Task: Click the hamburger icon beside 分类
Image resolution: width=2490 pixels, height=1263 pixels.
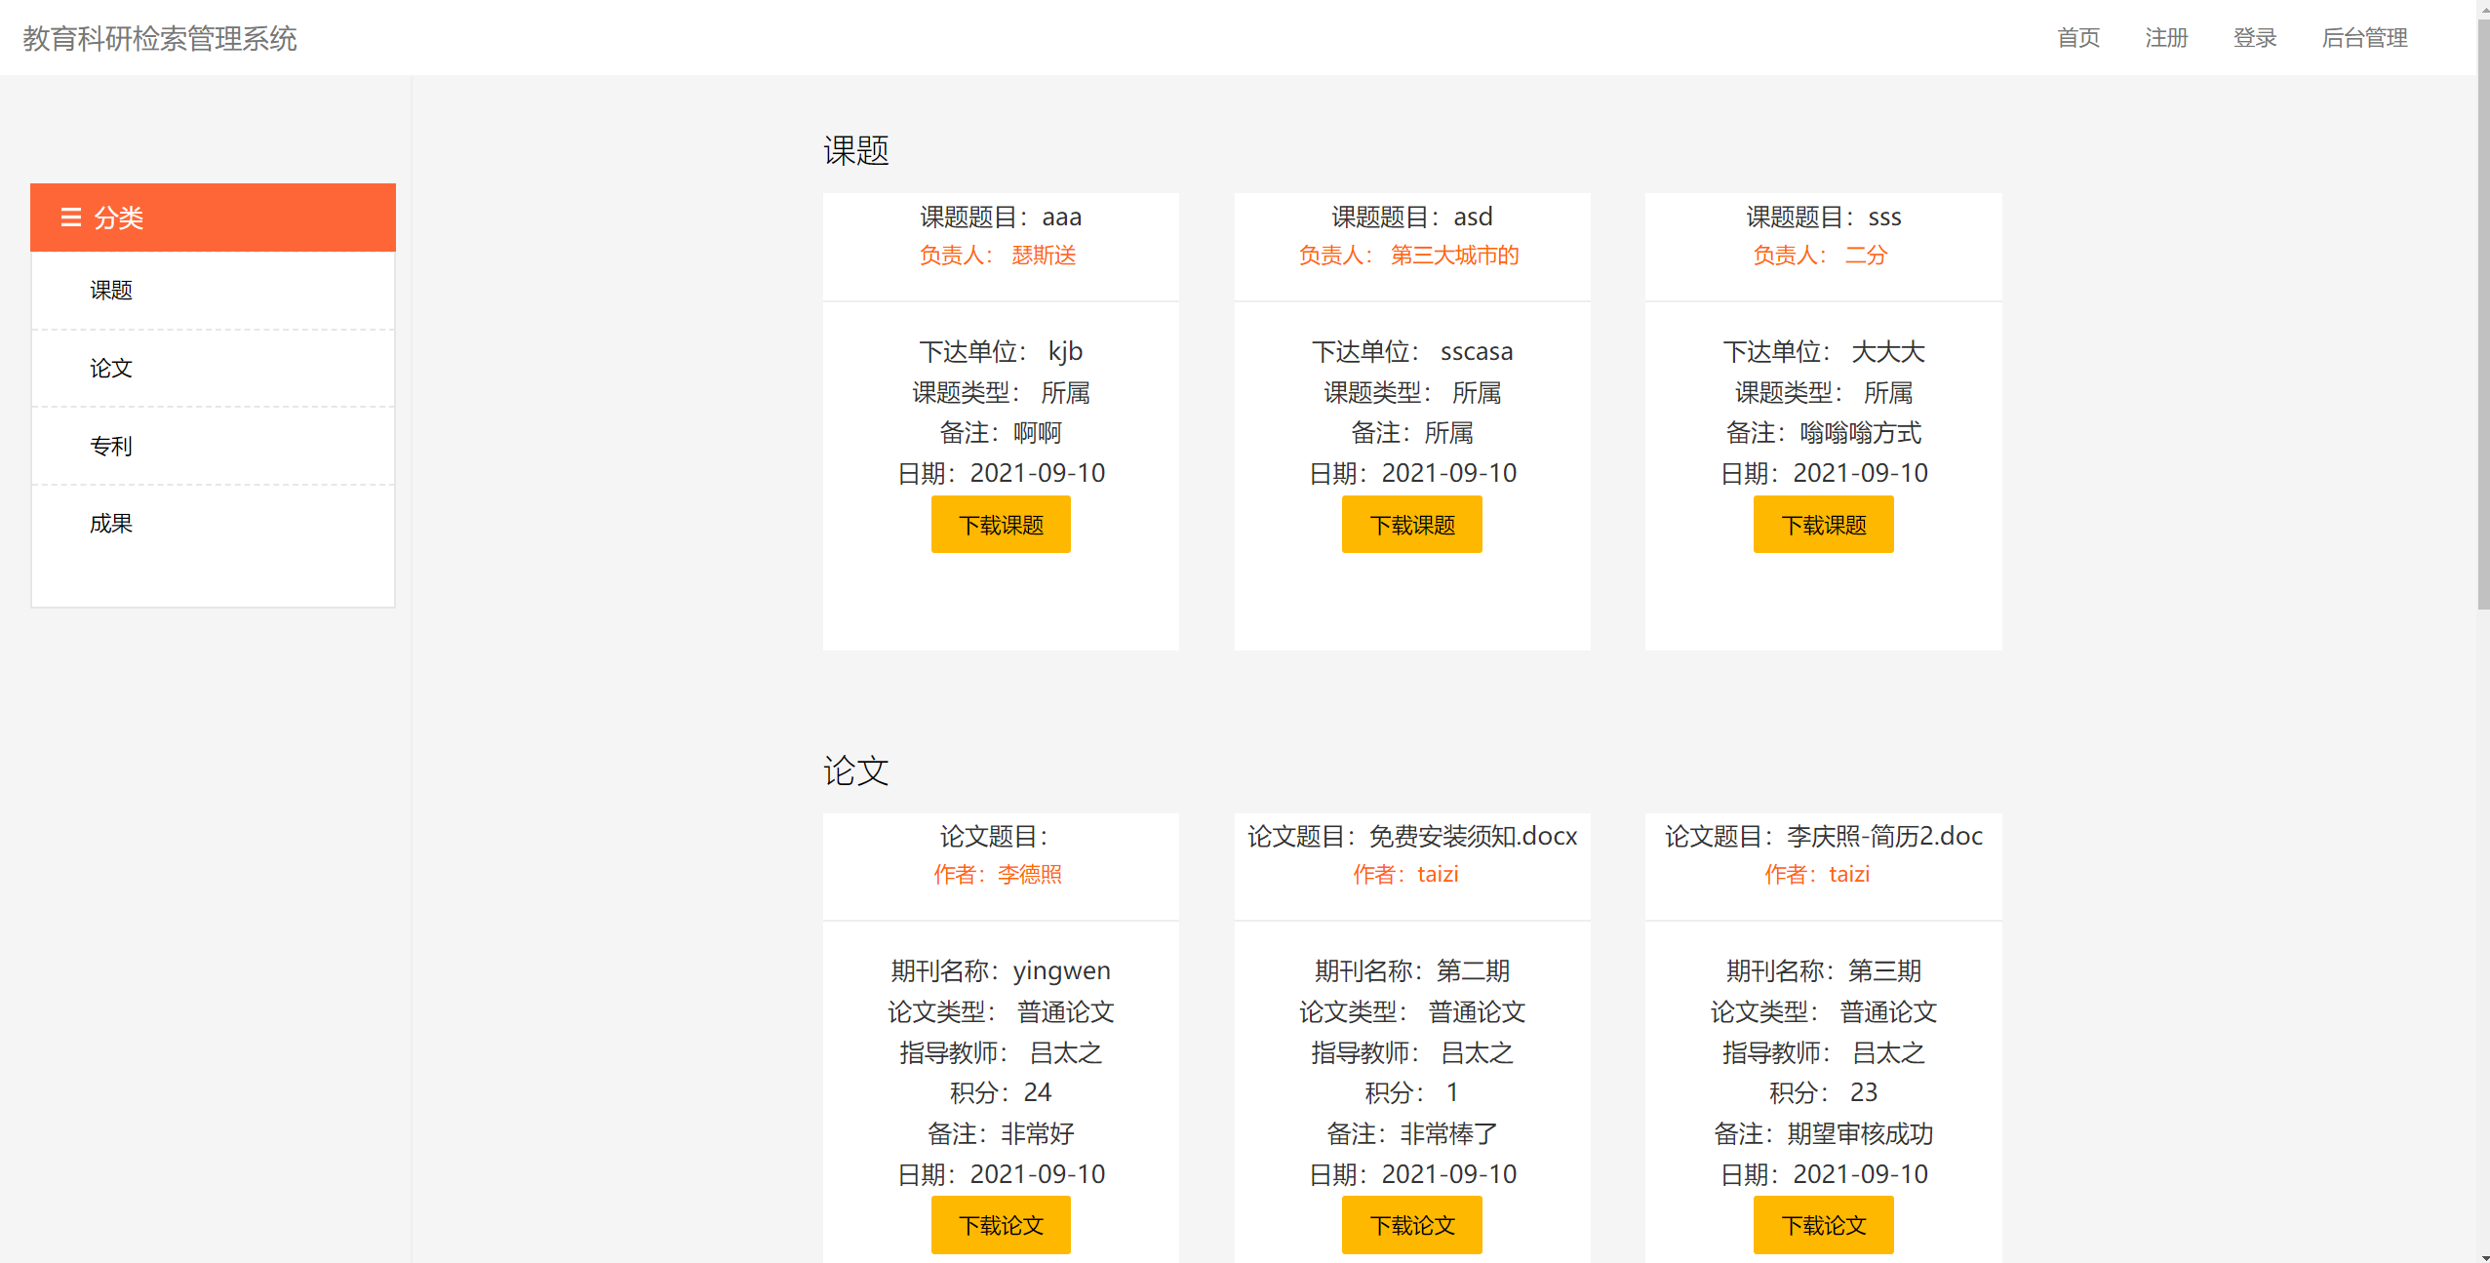Action: point(70,217)
